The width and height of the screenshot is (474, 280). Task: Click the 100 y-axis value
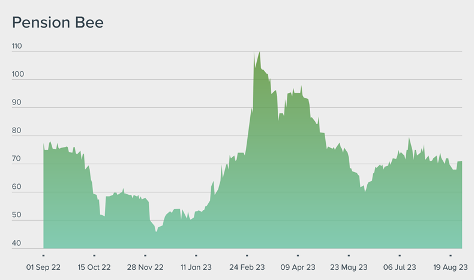coord(17,74)
